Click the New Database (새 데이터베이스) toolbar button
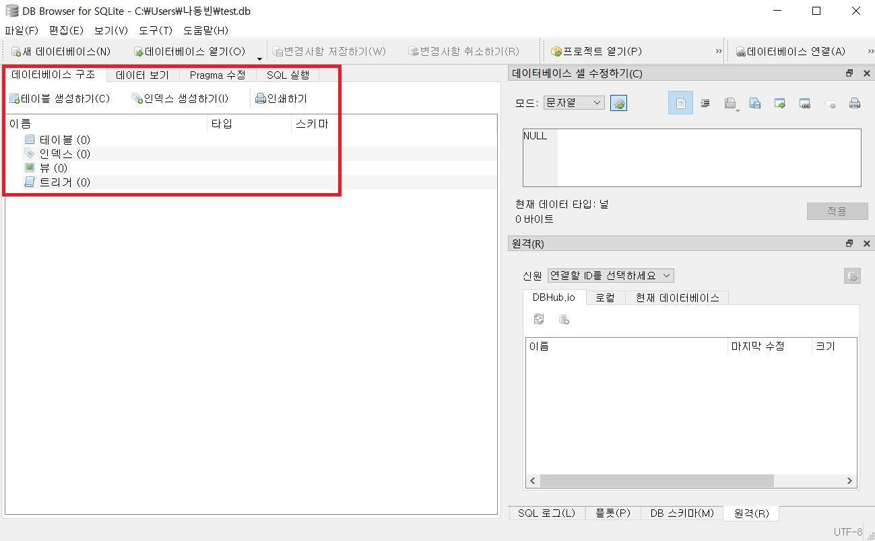875x541 pixels. click(61, 51)
